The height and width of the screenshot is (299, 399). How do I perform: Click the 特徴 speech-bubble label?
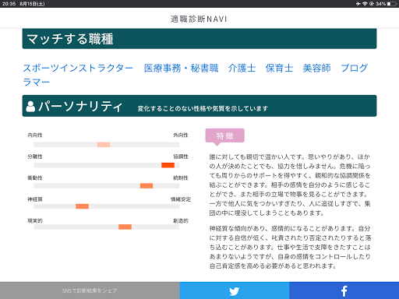225,135
